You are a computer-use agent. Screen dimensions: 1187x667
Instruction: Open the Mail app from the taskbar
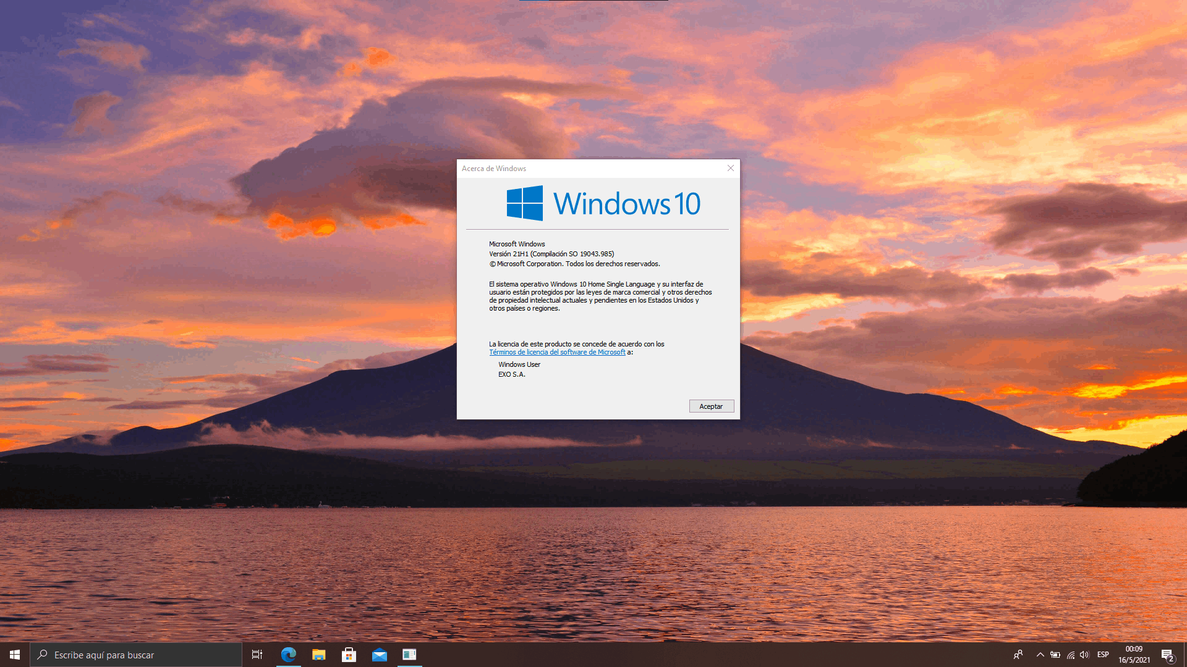click(x=379, y=655)
